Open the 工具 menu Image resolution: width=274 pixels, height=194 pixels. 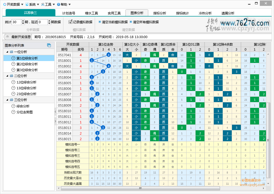48,4
